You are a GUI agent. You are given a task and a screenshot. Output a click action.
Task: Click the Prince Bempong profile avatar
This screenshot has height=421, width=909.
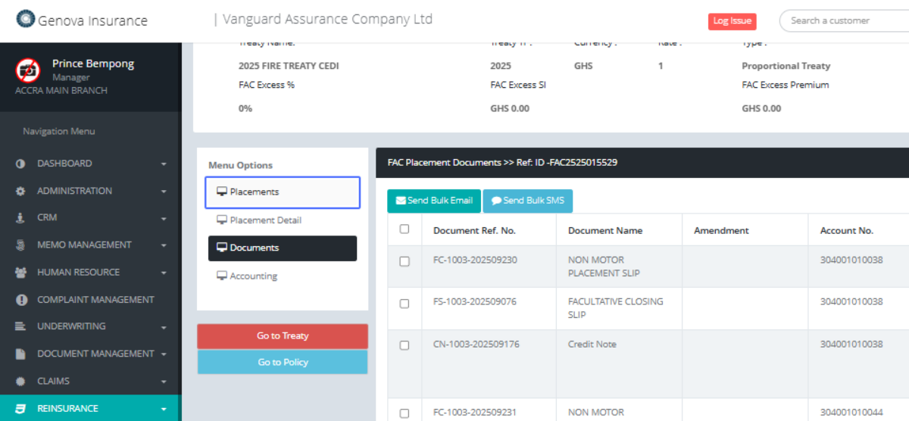coord(28,70)
